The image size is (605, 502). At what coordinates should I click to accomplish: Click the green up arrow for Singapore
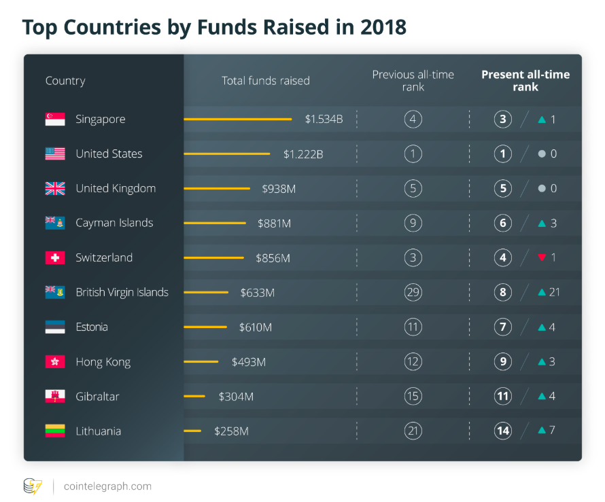(x=542, y=120)
